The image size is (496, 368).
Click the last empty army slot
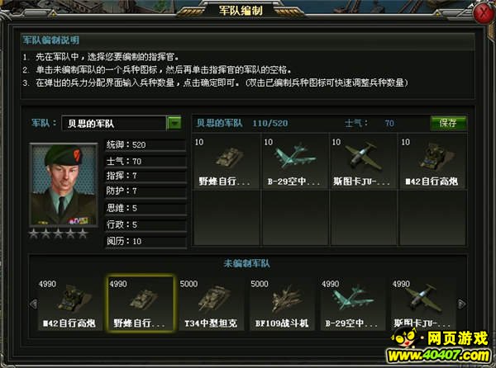tap(432, 217)
